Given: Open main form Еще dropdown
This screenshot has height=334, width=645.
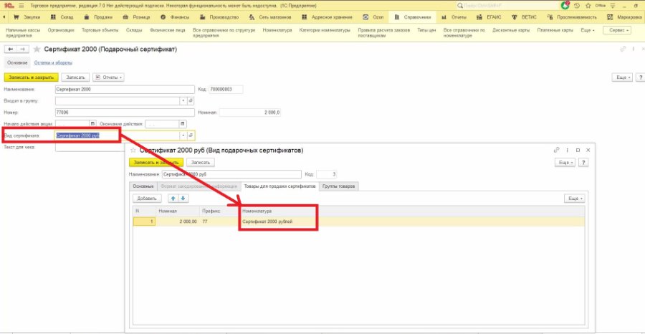Looking at the screenshot, I should (621, 77).
